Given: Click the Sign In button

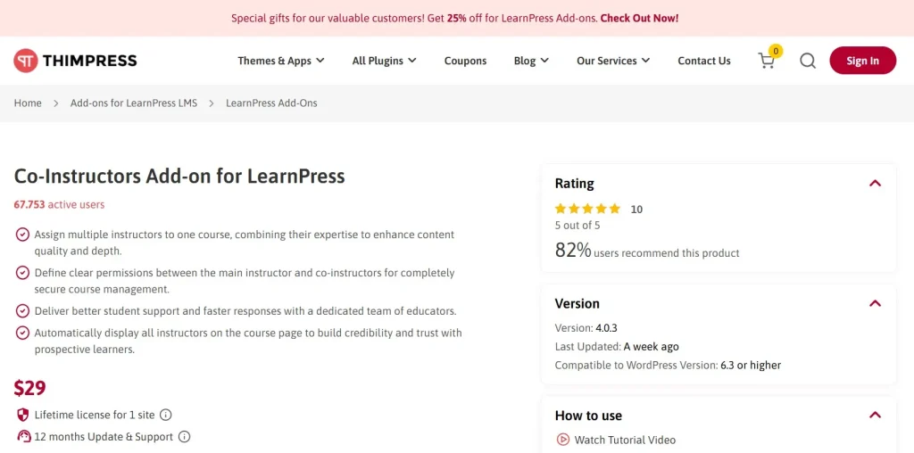Looking at the screenshot, I should click(863, 61).
